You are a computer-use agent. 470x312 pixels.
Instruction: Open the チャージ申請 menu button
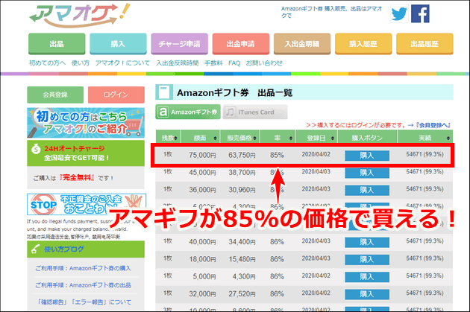179,44
